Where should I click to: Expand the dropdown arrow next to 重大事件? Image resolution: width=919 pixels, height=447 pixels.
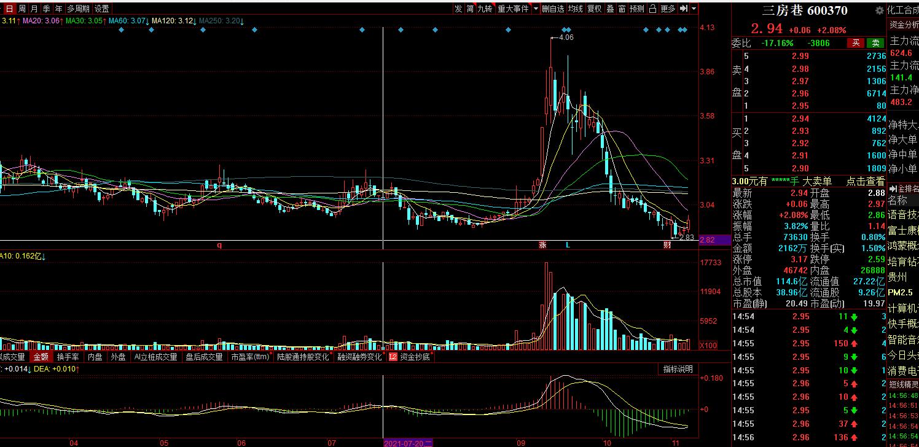point(536,9)
